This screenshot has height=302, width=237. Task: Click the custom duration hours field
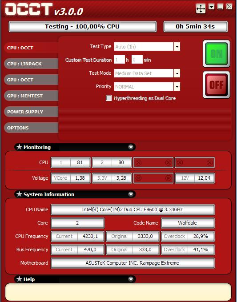click(x=119, y=60)
